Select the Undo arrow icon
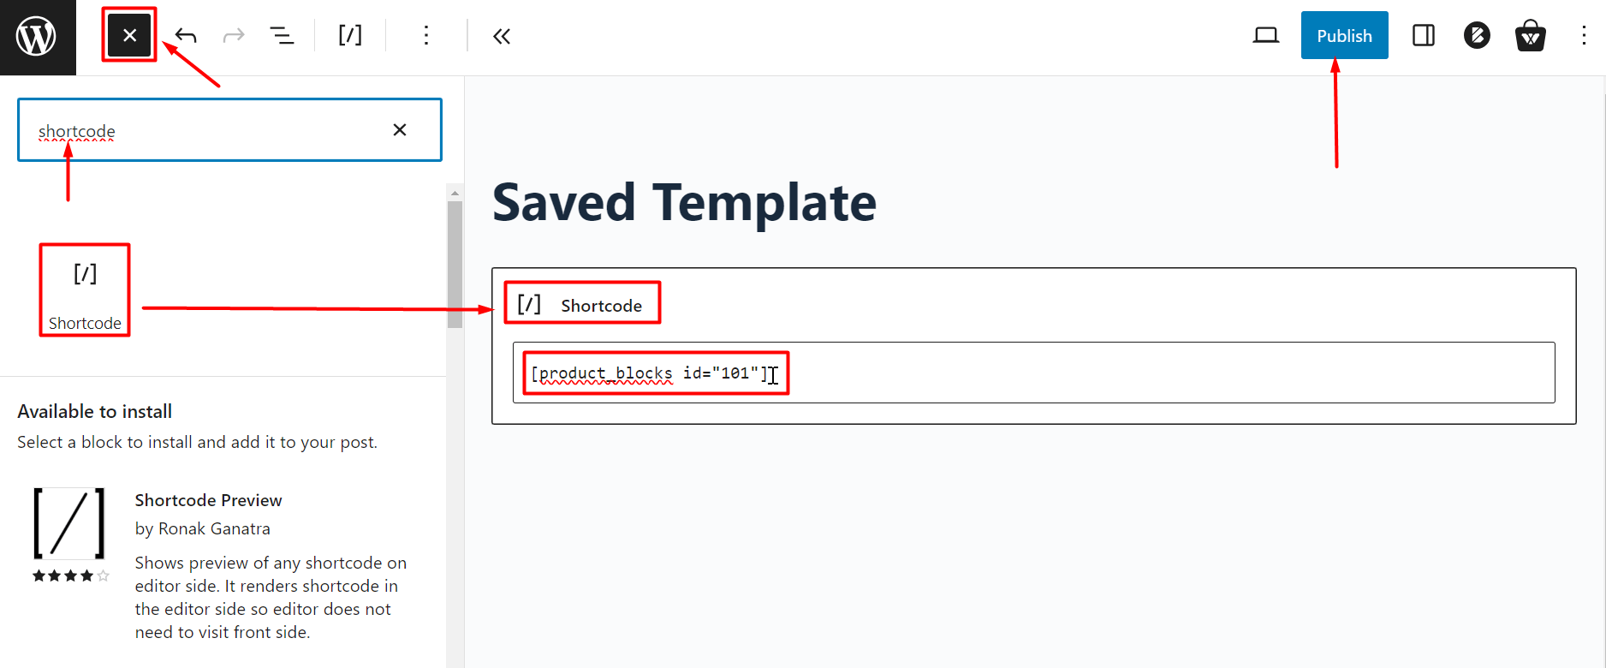 coord(185,35)
